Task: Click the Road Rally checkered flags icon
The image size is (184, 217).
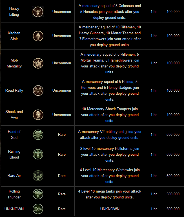Action: (38, 90)
